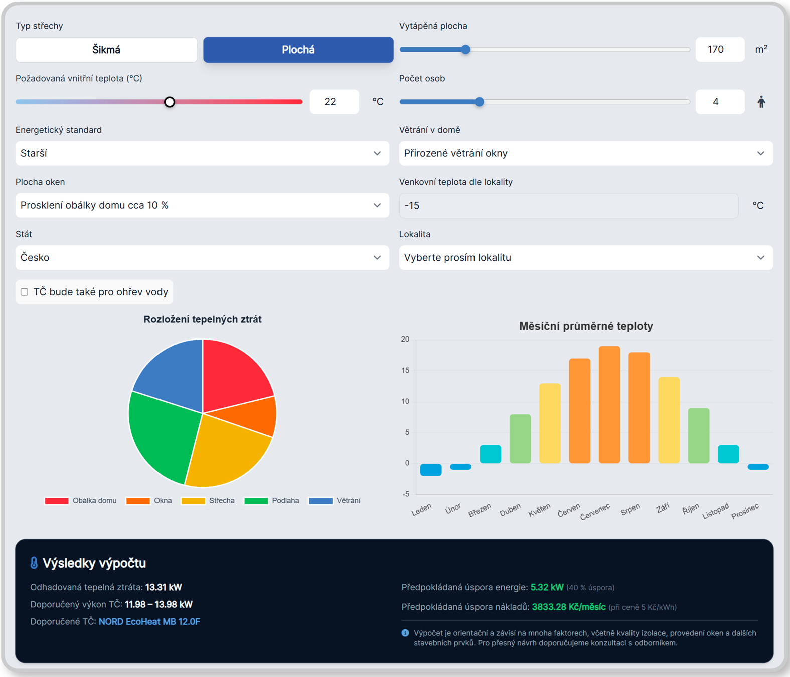Toggle the yellow Střecha legend item
The height and width of the screenshot is (677, 790).
tap(208, 501)
